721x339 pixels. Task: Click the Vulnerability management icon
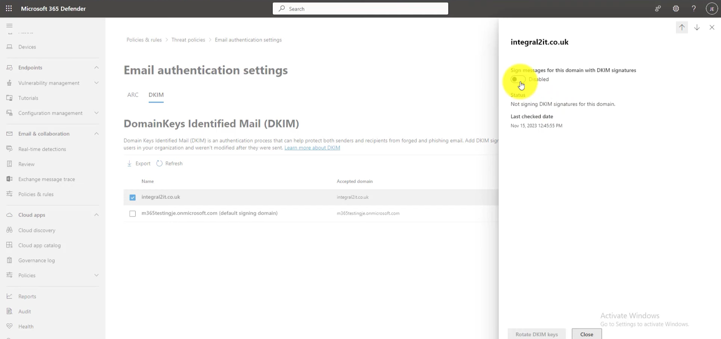(x=9, y=83)
